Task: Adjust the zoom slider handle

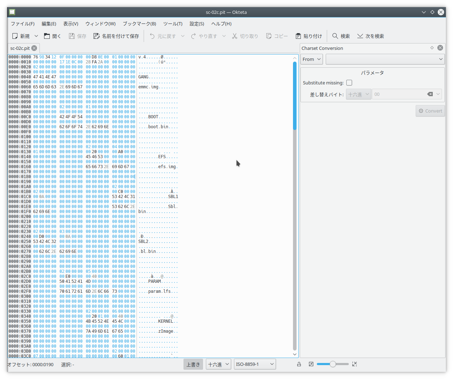Action: click(333, 364)
